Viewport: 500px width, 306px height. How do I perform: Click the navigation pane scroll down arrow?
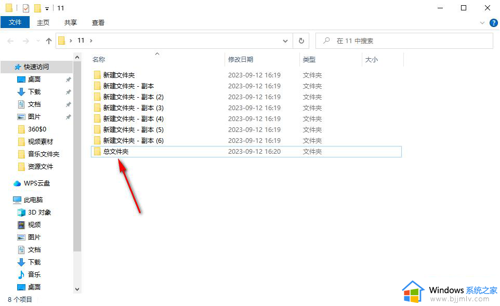(77, 289)
